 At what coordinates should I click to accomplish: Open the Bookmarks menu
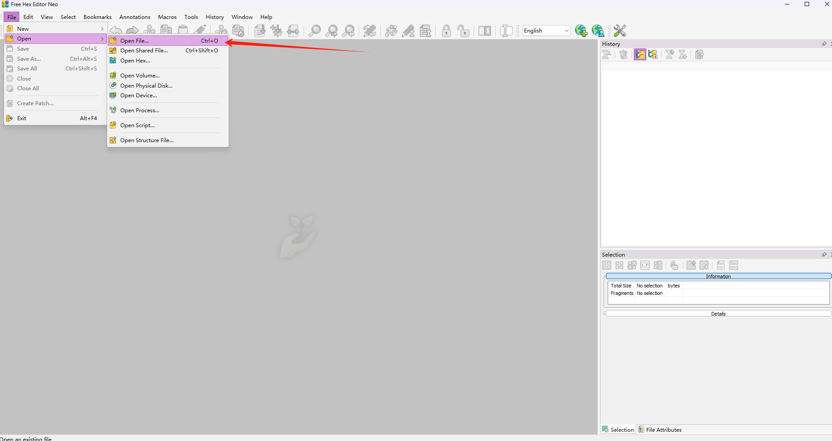(97, 17)
